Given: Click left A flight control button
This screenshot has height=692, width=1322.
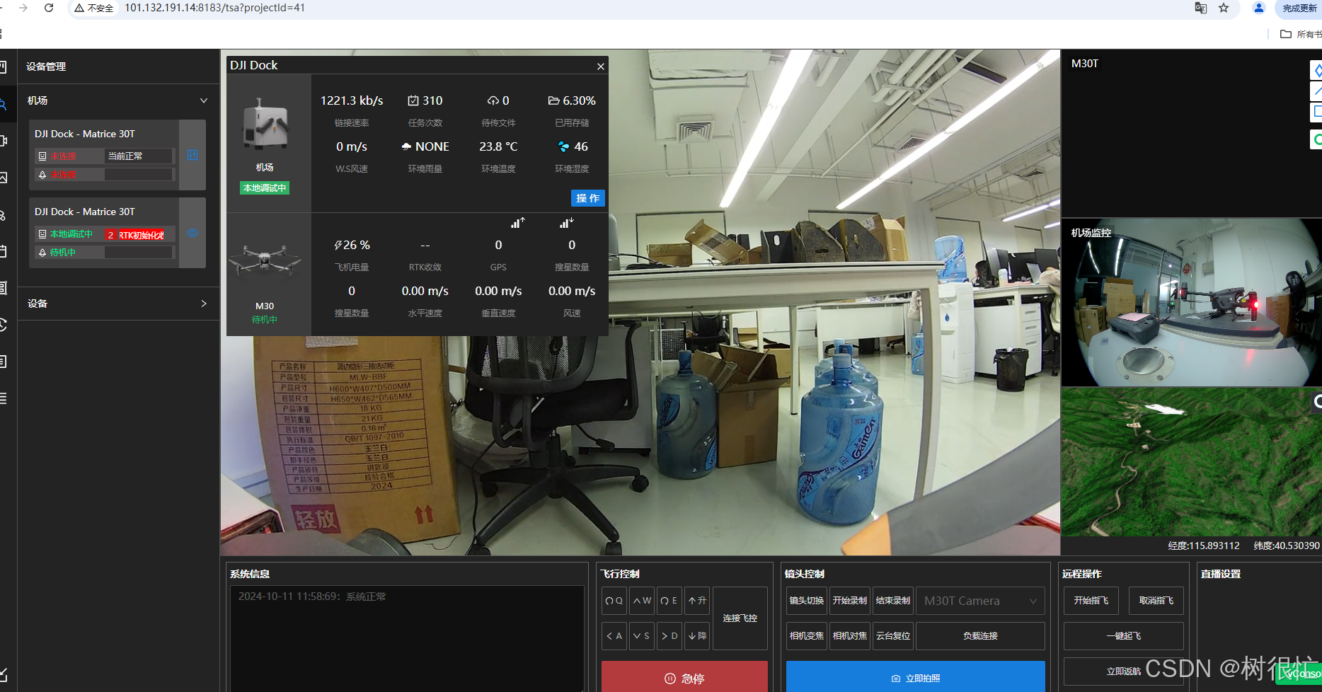Looking at the screenshot, I should tap(614, 635).
